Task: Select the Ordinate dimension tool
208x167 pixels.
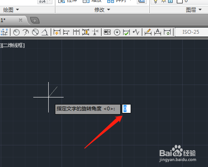Action: pyautogui.click(x=4, y=32)
